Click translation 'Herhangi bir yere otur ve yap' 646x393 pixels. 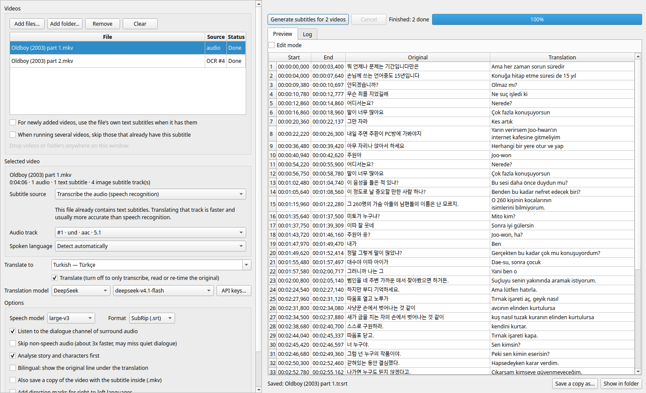(562, 146)
